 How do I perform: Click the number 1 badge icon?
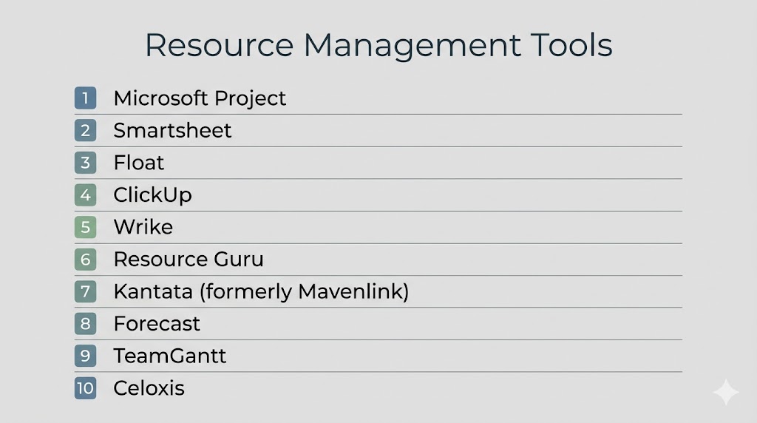pyautogui.click(x=85, y=98)
